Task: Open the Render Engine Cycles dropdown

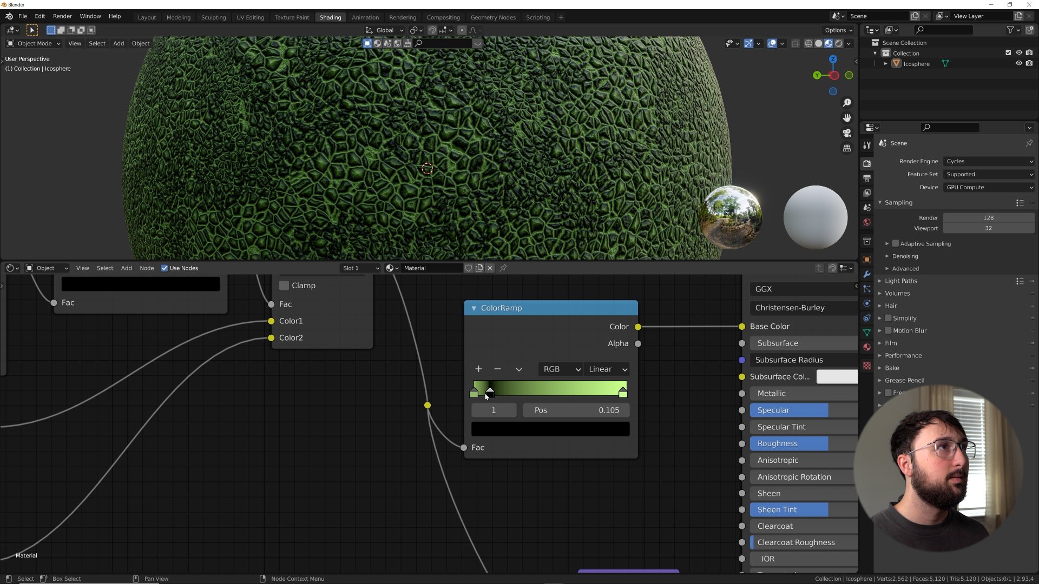Action: pos(989,161)
